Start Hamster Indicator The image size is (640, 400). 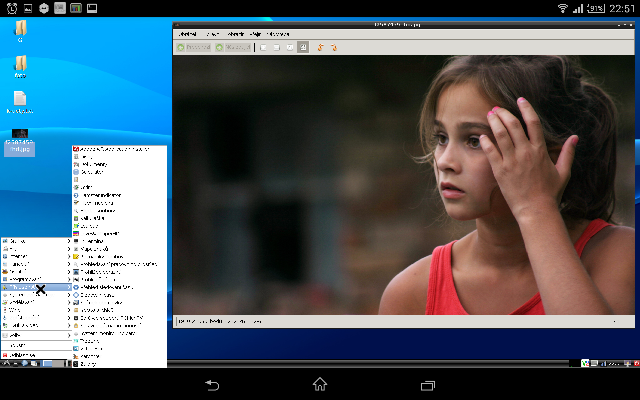119,195
